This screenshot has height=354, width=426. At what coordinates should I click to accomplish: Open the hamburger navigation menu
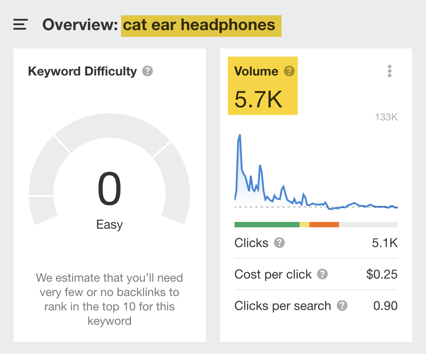pos(20,25)
